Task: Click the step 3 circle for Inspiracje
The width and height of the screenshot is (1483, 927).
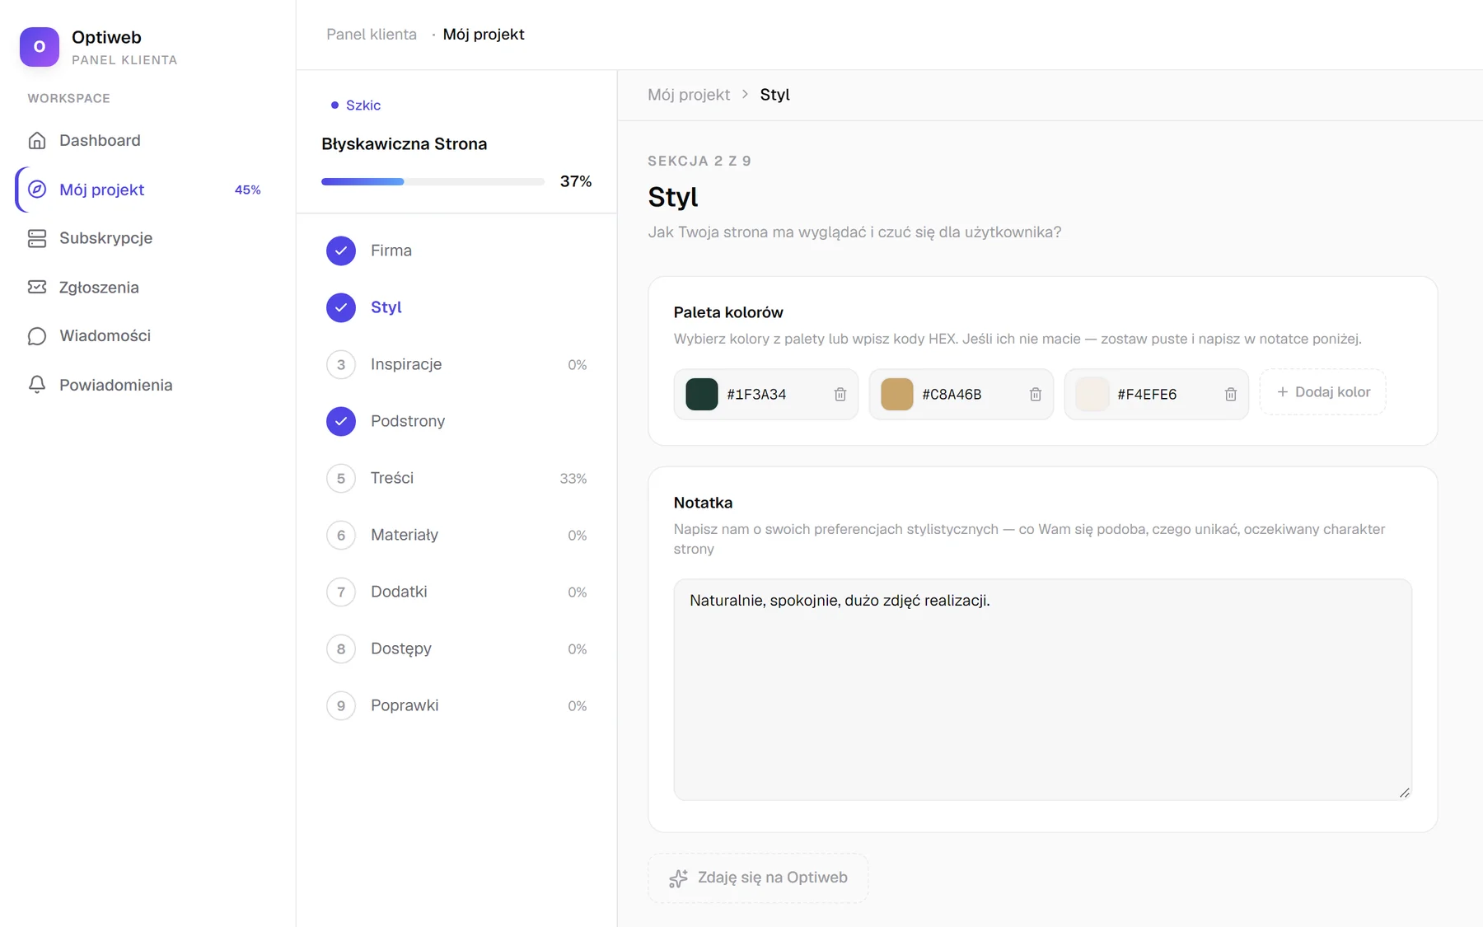Action: [341, 364]
